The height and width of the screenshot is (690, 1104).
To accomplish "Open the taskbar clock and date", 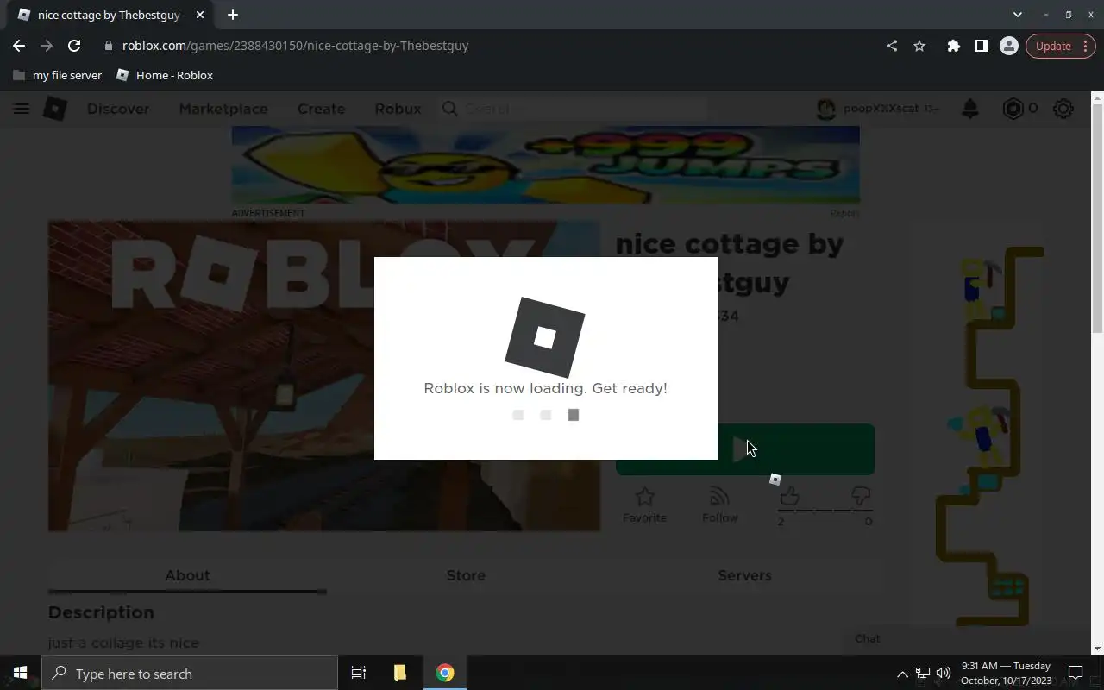I will pos(1006,673).
